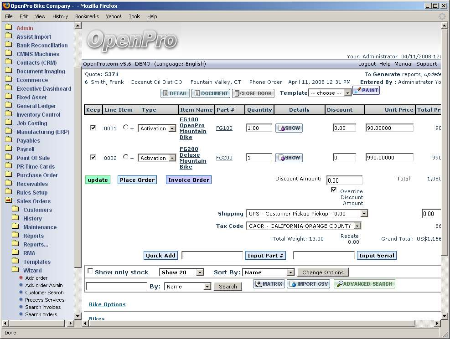
Task: Click the DETAIL icon button
Action: click(x=175, y=93)
